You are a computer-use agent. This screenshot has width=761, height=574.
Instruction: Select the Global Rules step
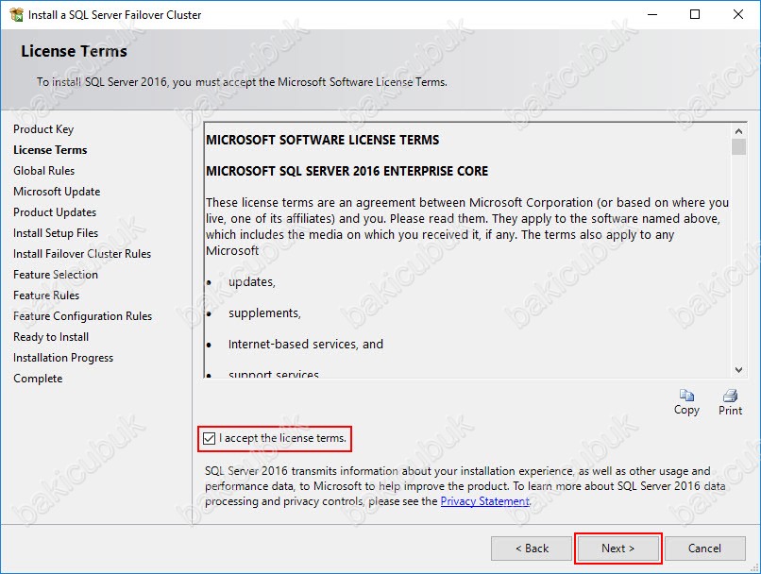tap(43, 171)
